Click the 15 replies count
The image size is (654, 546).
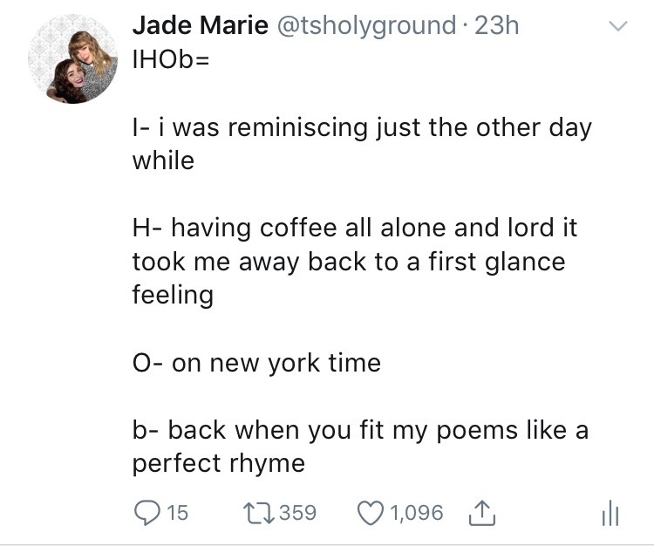pyautogui.click(x=177, y=513)
